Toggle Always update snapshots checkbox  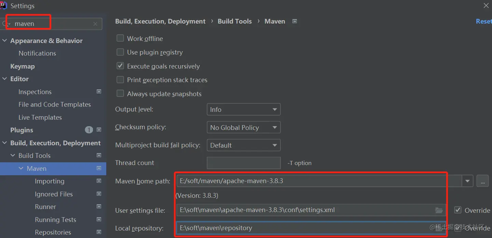120,93
